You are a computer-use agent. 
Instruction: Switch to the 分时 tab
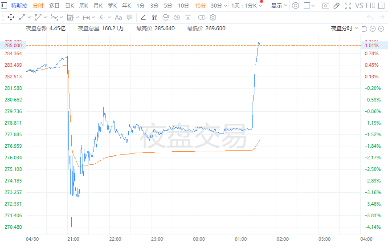click(38, 5)
